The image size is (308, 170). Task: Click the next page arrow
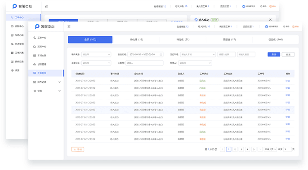(260, 149)
